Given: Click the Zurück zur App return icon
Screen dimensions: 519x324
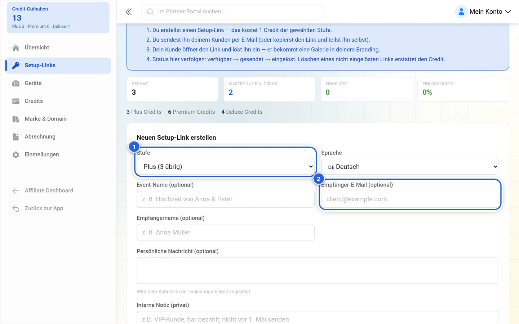Looking at the screenshot, I should (x=16, y=208).
